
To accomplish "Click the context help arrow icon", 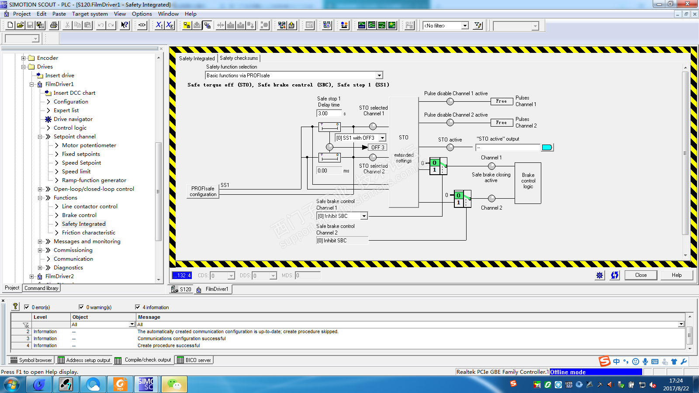I will pyautogui.click(x=125, y=25).
